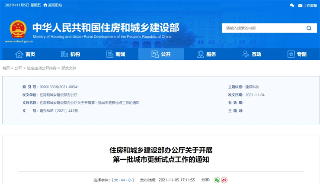Share article via red Weibo icon
The width and height of the screenshot is (320, 184).
pyautogui.click(x=224, y=180)
